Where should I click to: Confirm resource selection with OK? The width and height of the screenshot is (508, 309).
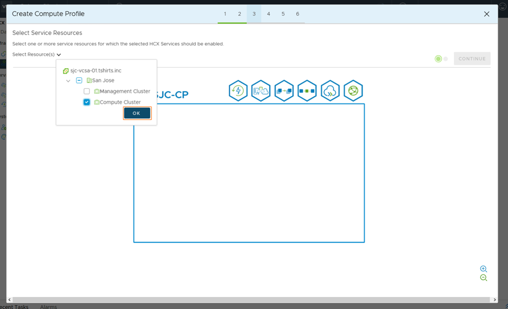click(x=137, y=113)
